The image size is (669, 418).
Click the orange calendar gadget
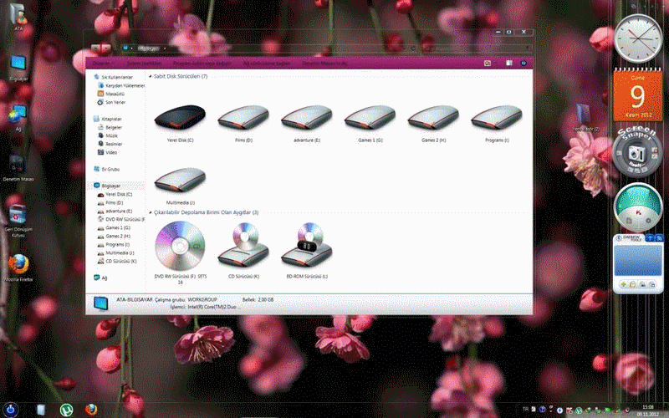tap(638, 95)
